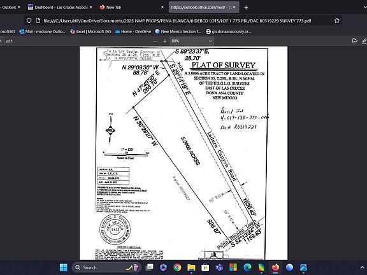Image resolution: width=367 pixels, height=275 pixels.
Task: Zoom out with the minus button
Action: coord(155,41)
